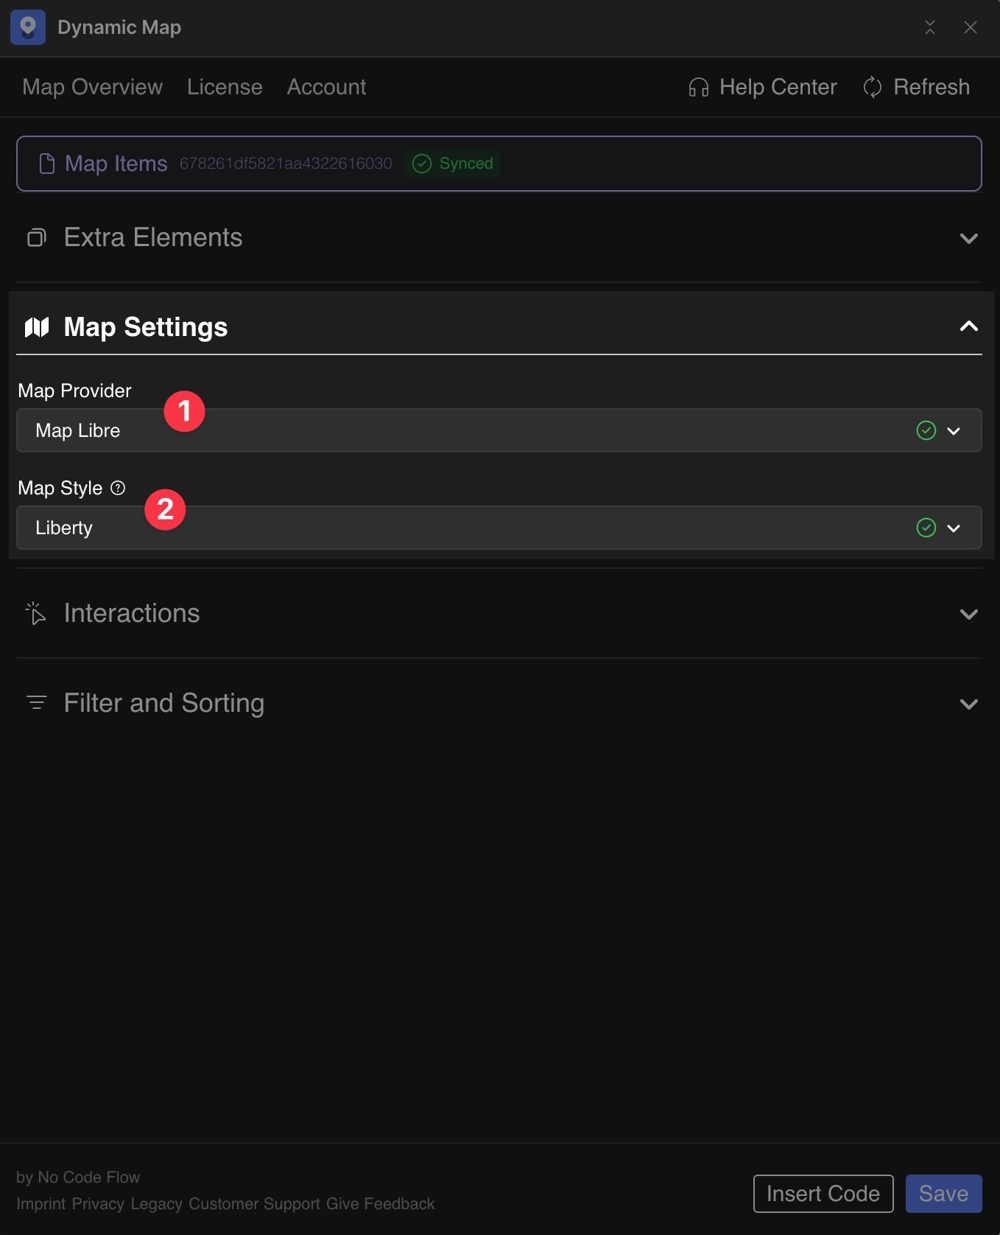
Task: Close the Dynamic Map panel
Action: (971, 27)
